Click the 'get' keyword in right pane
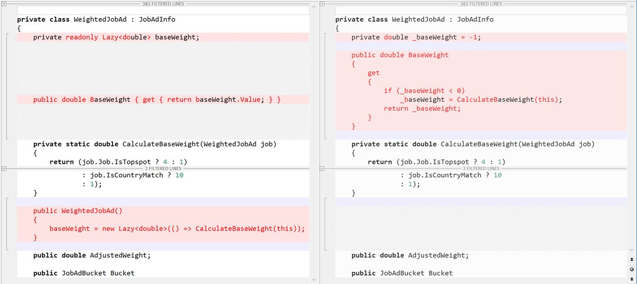 point(374,73)
